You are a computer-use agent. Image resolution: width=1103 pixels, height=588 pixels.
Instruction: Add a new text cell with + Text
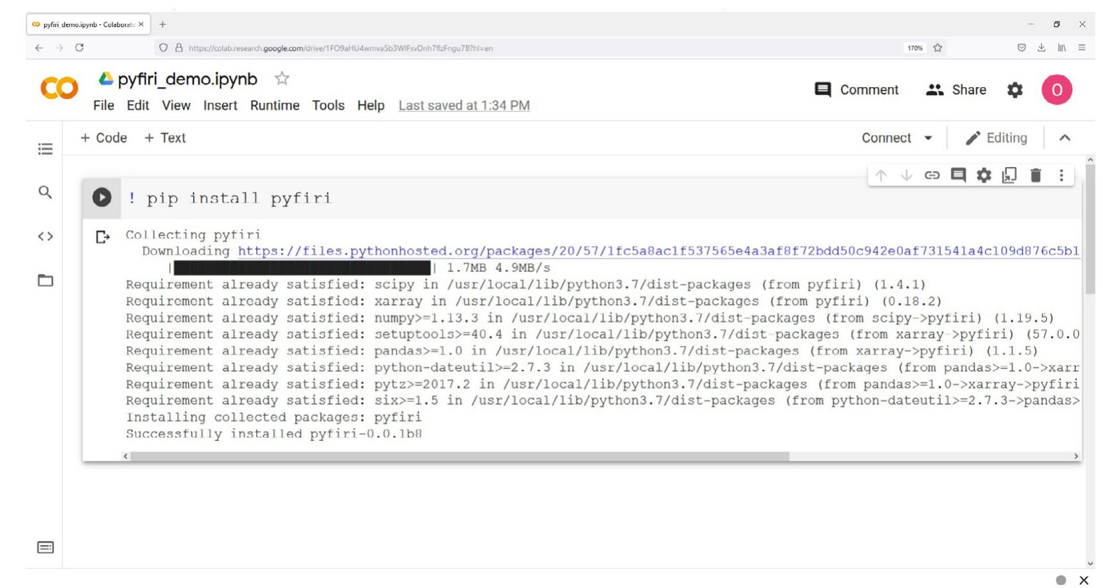click(x=165, y=138)
